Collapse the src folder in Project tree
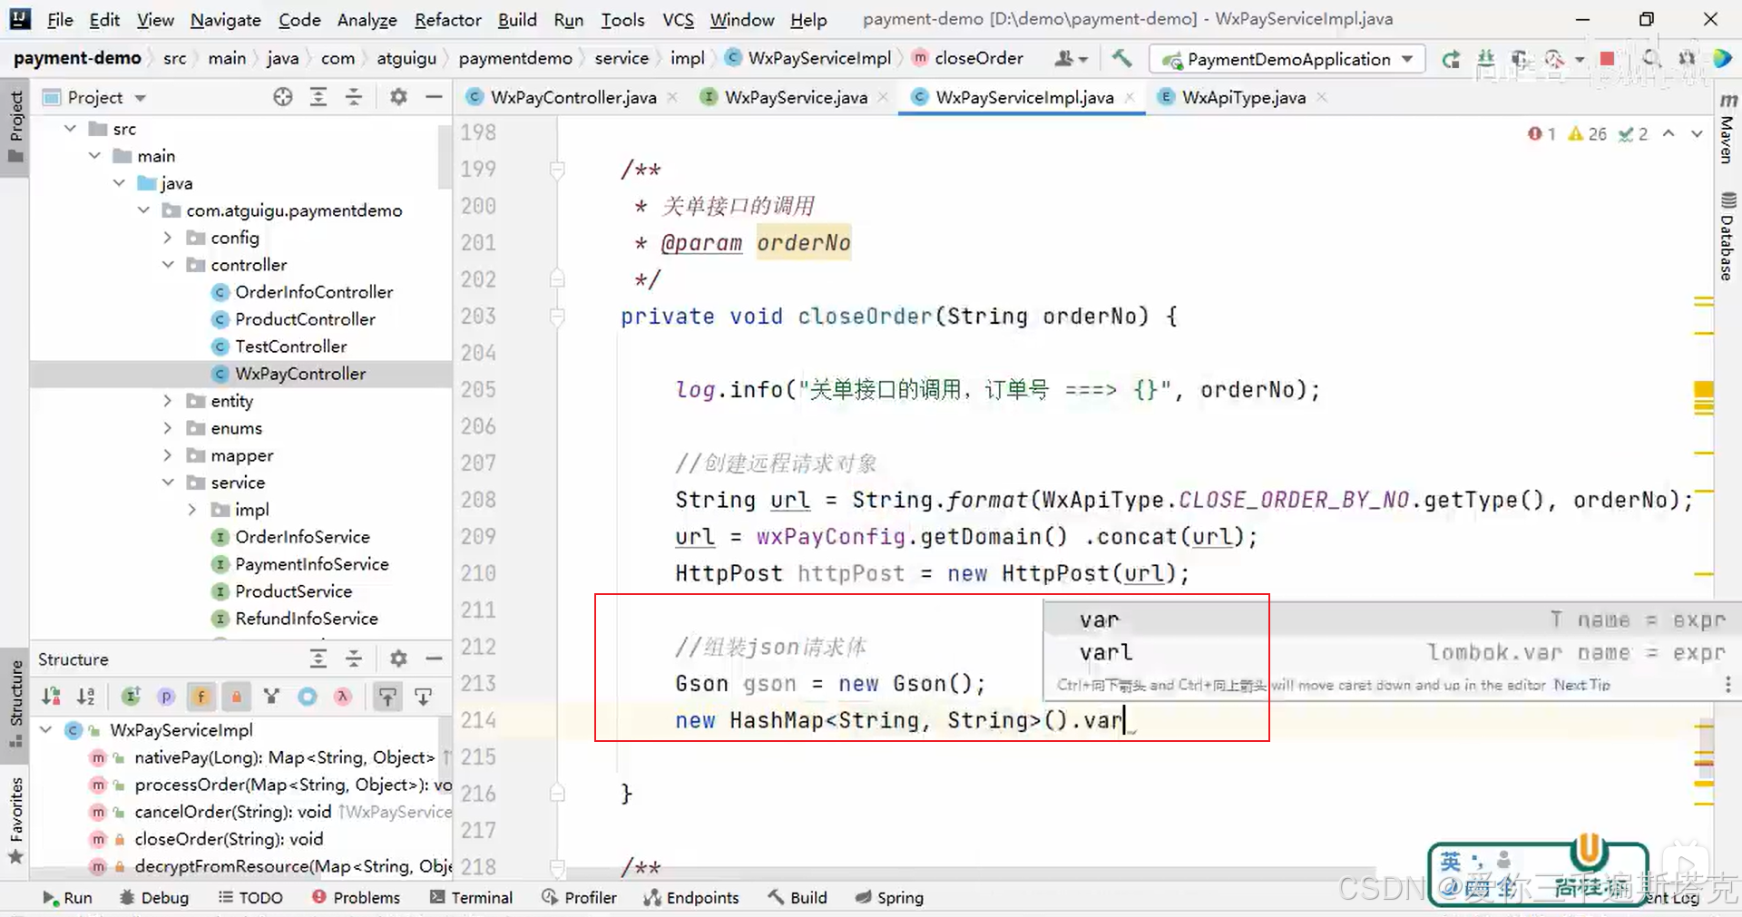1742x917 pixels. click(70, 129)
